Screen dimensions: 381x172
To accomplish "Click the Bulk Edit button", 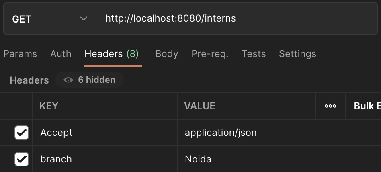I will [367, 106].
